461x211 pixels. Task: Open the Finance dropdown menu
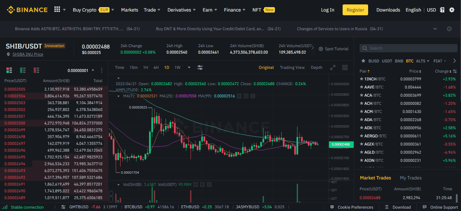click(x=234, y=10)
